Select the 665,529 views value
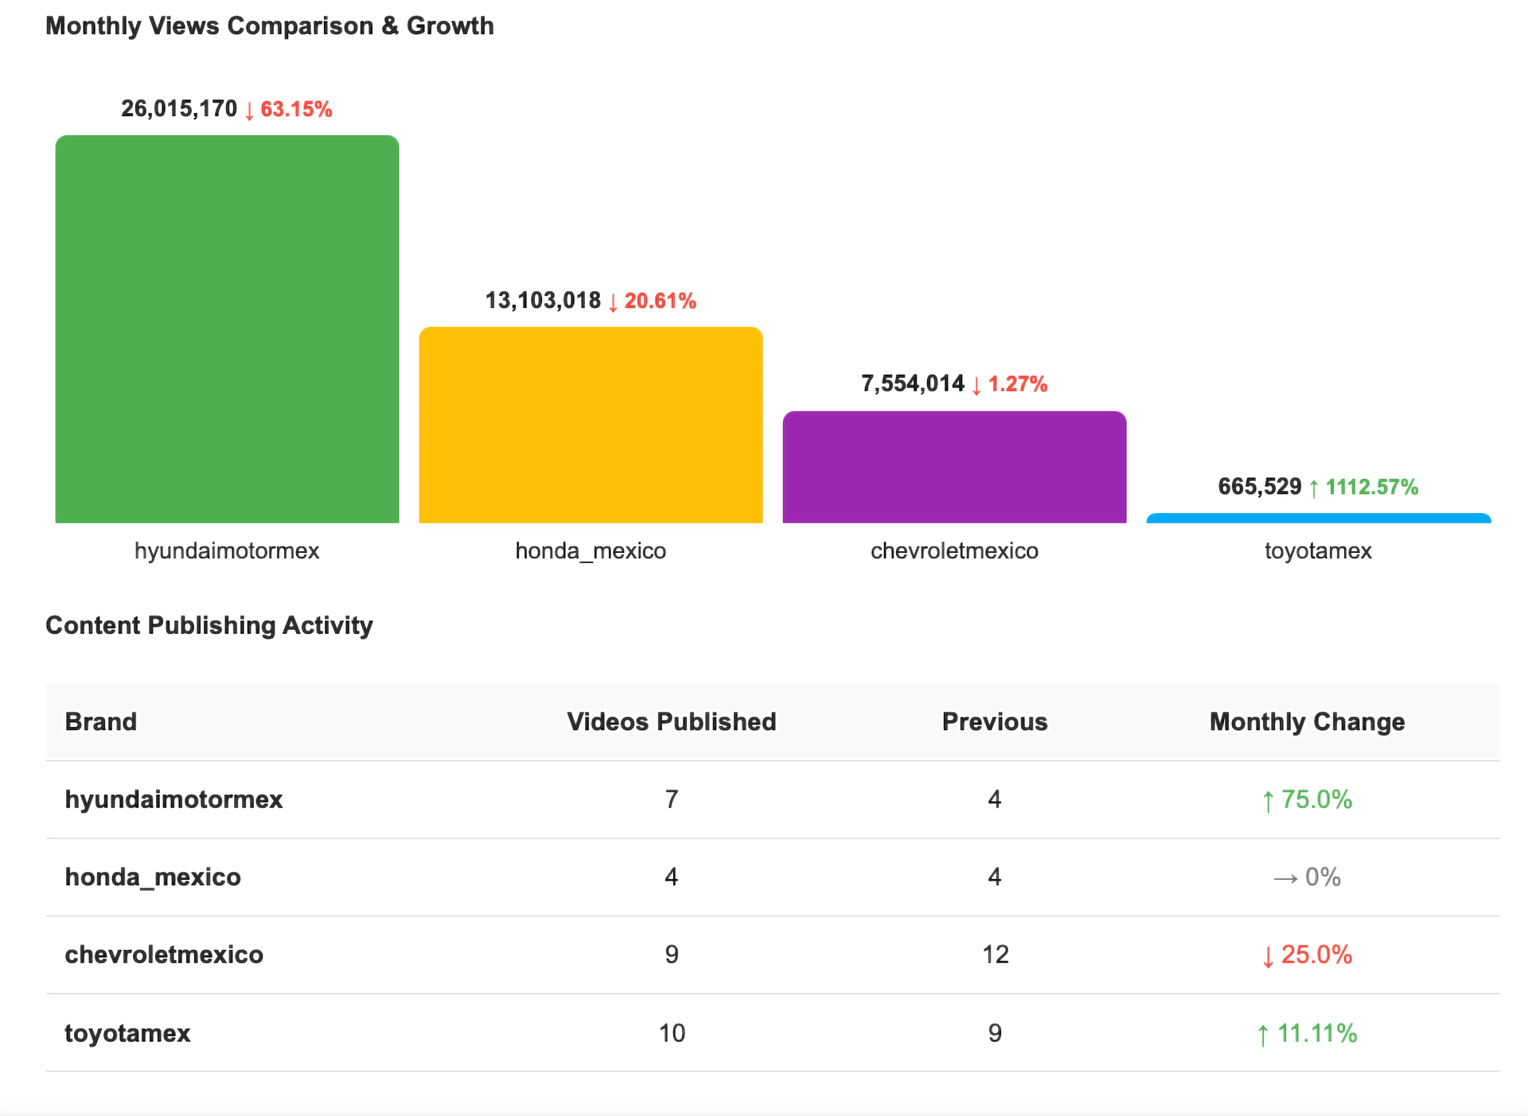 pos(1260,487)
